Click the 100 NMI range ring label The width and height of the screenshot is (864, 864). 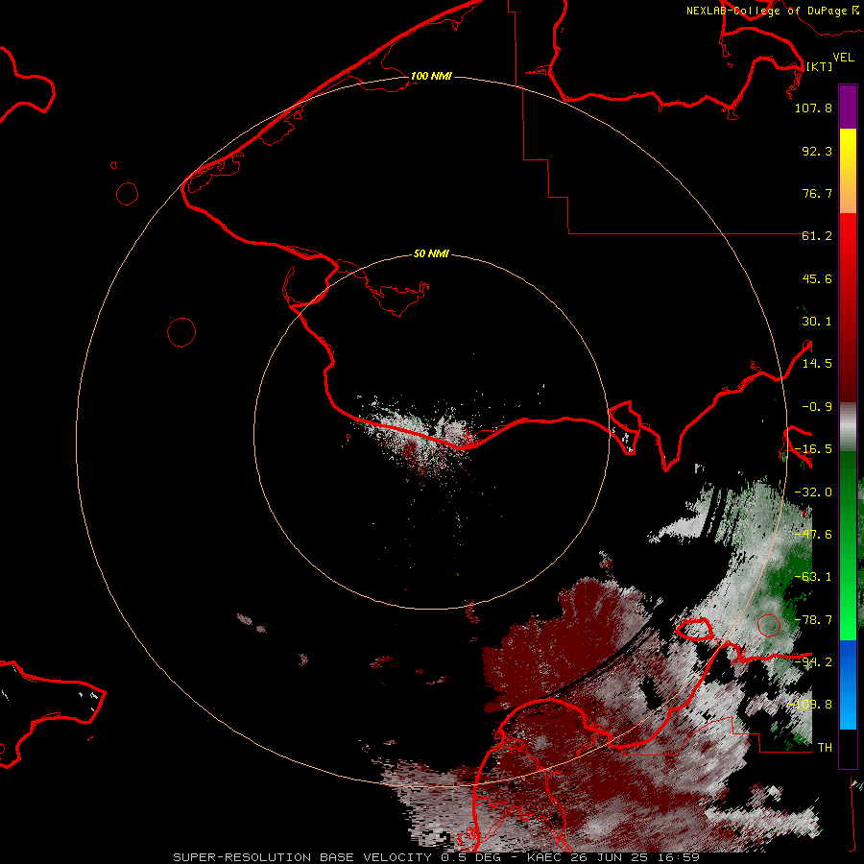431,76
